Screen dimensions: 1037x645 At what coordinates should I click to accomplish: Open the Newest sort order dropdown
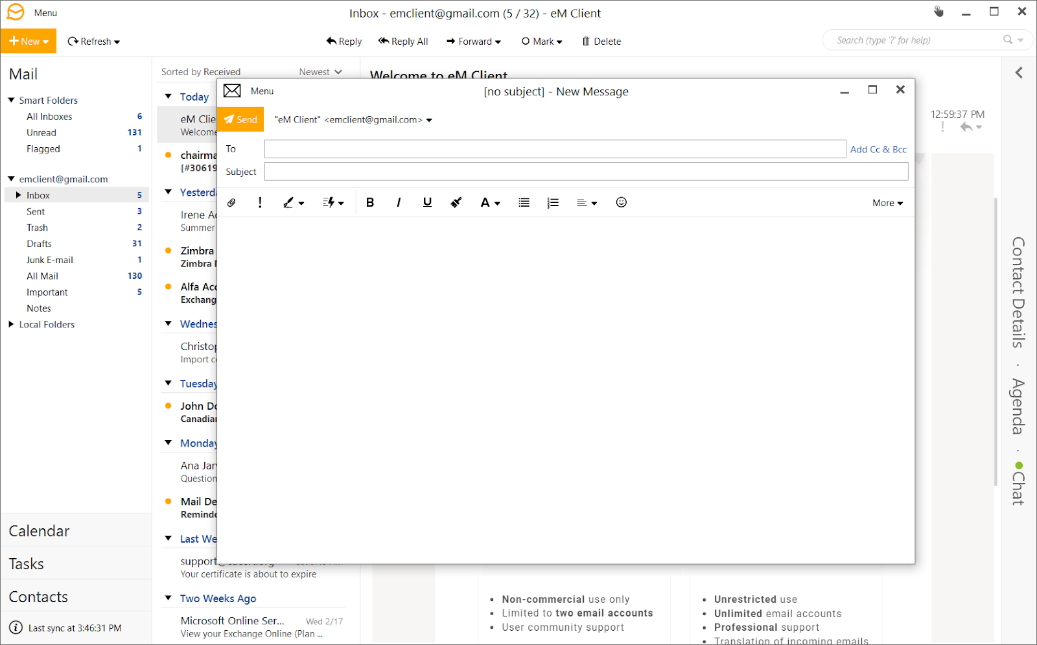(320, 71)
